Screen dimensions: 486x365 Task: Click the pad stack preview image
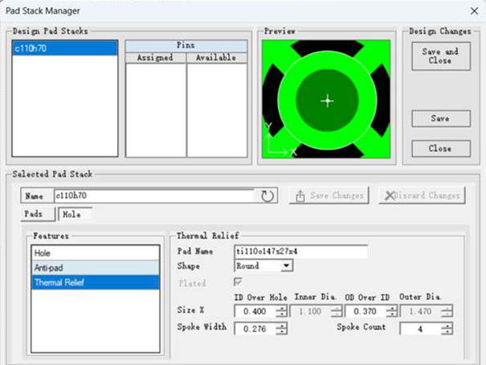pyautogui.click(x=326, y=99)
